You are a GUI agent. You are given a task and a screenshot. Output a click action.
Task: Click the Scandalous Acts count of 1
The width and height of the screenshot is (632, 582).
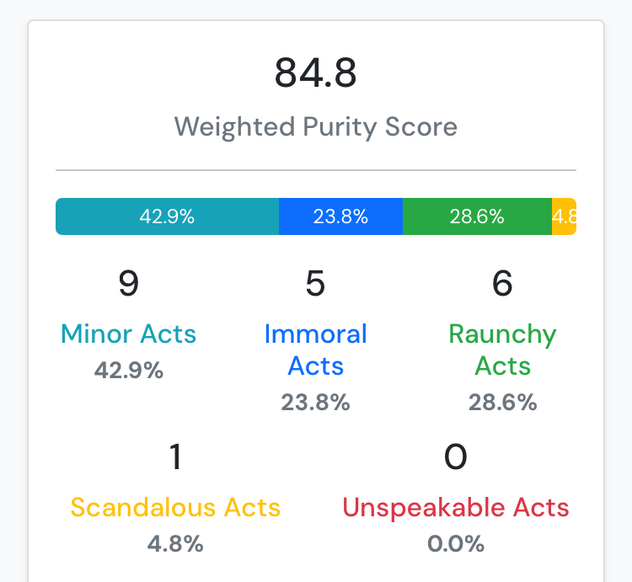click(175, 457)
